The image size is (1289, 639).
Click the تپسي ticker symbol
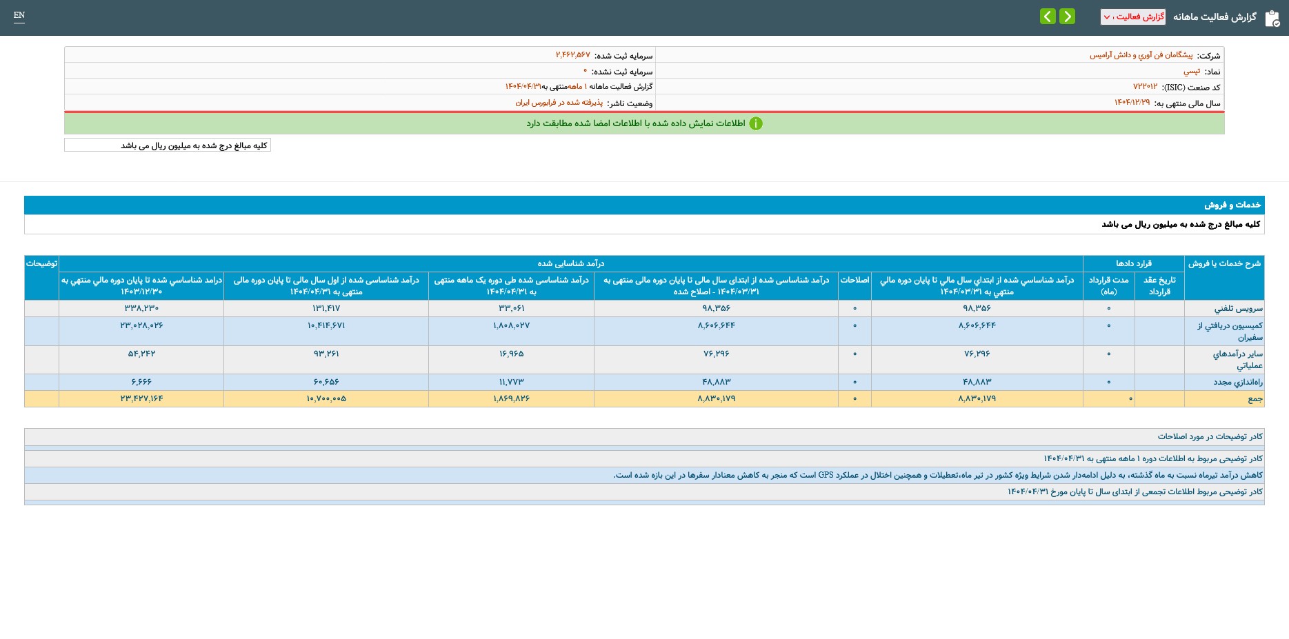click(x=1191, y=71)
